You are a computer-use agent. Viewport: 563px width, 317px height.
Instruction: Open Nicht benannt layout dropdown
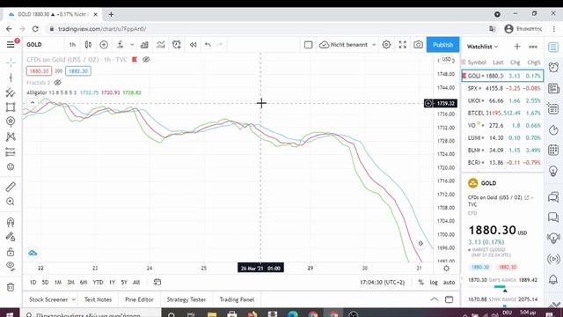347,45
